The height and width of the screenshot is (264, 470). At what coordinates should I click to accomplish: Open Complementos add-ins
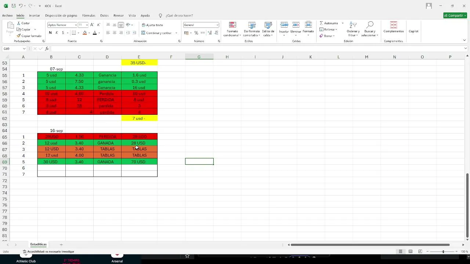(x=393, y=27)
